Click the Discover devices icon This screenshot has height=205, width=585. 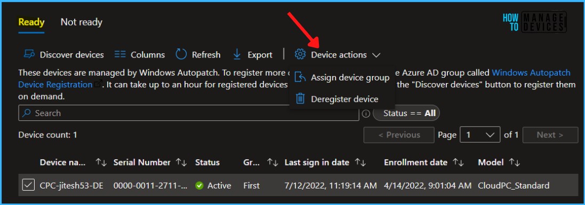click(29, 55)
